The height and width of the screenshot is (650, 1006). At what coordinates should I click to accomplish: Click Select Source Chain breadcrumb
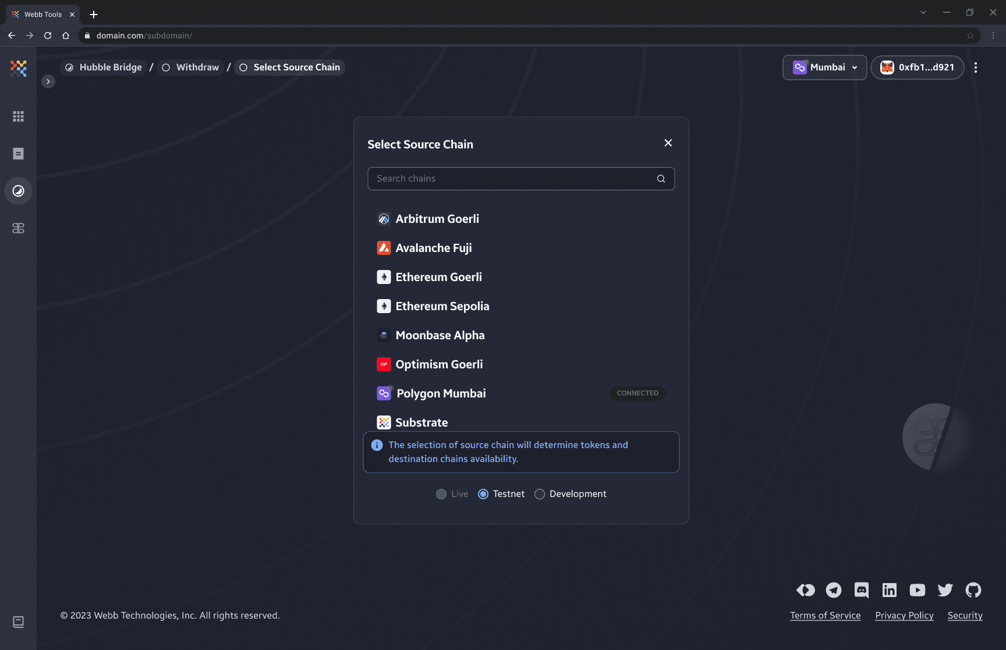290,68
